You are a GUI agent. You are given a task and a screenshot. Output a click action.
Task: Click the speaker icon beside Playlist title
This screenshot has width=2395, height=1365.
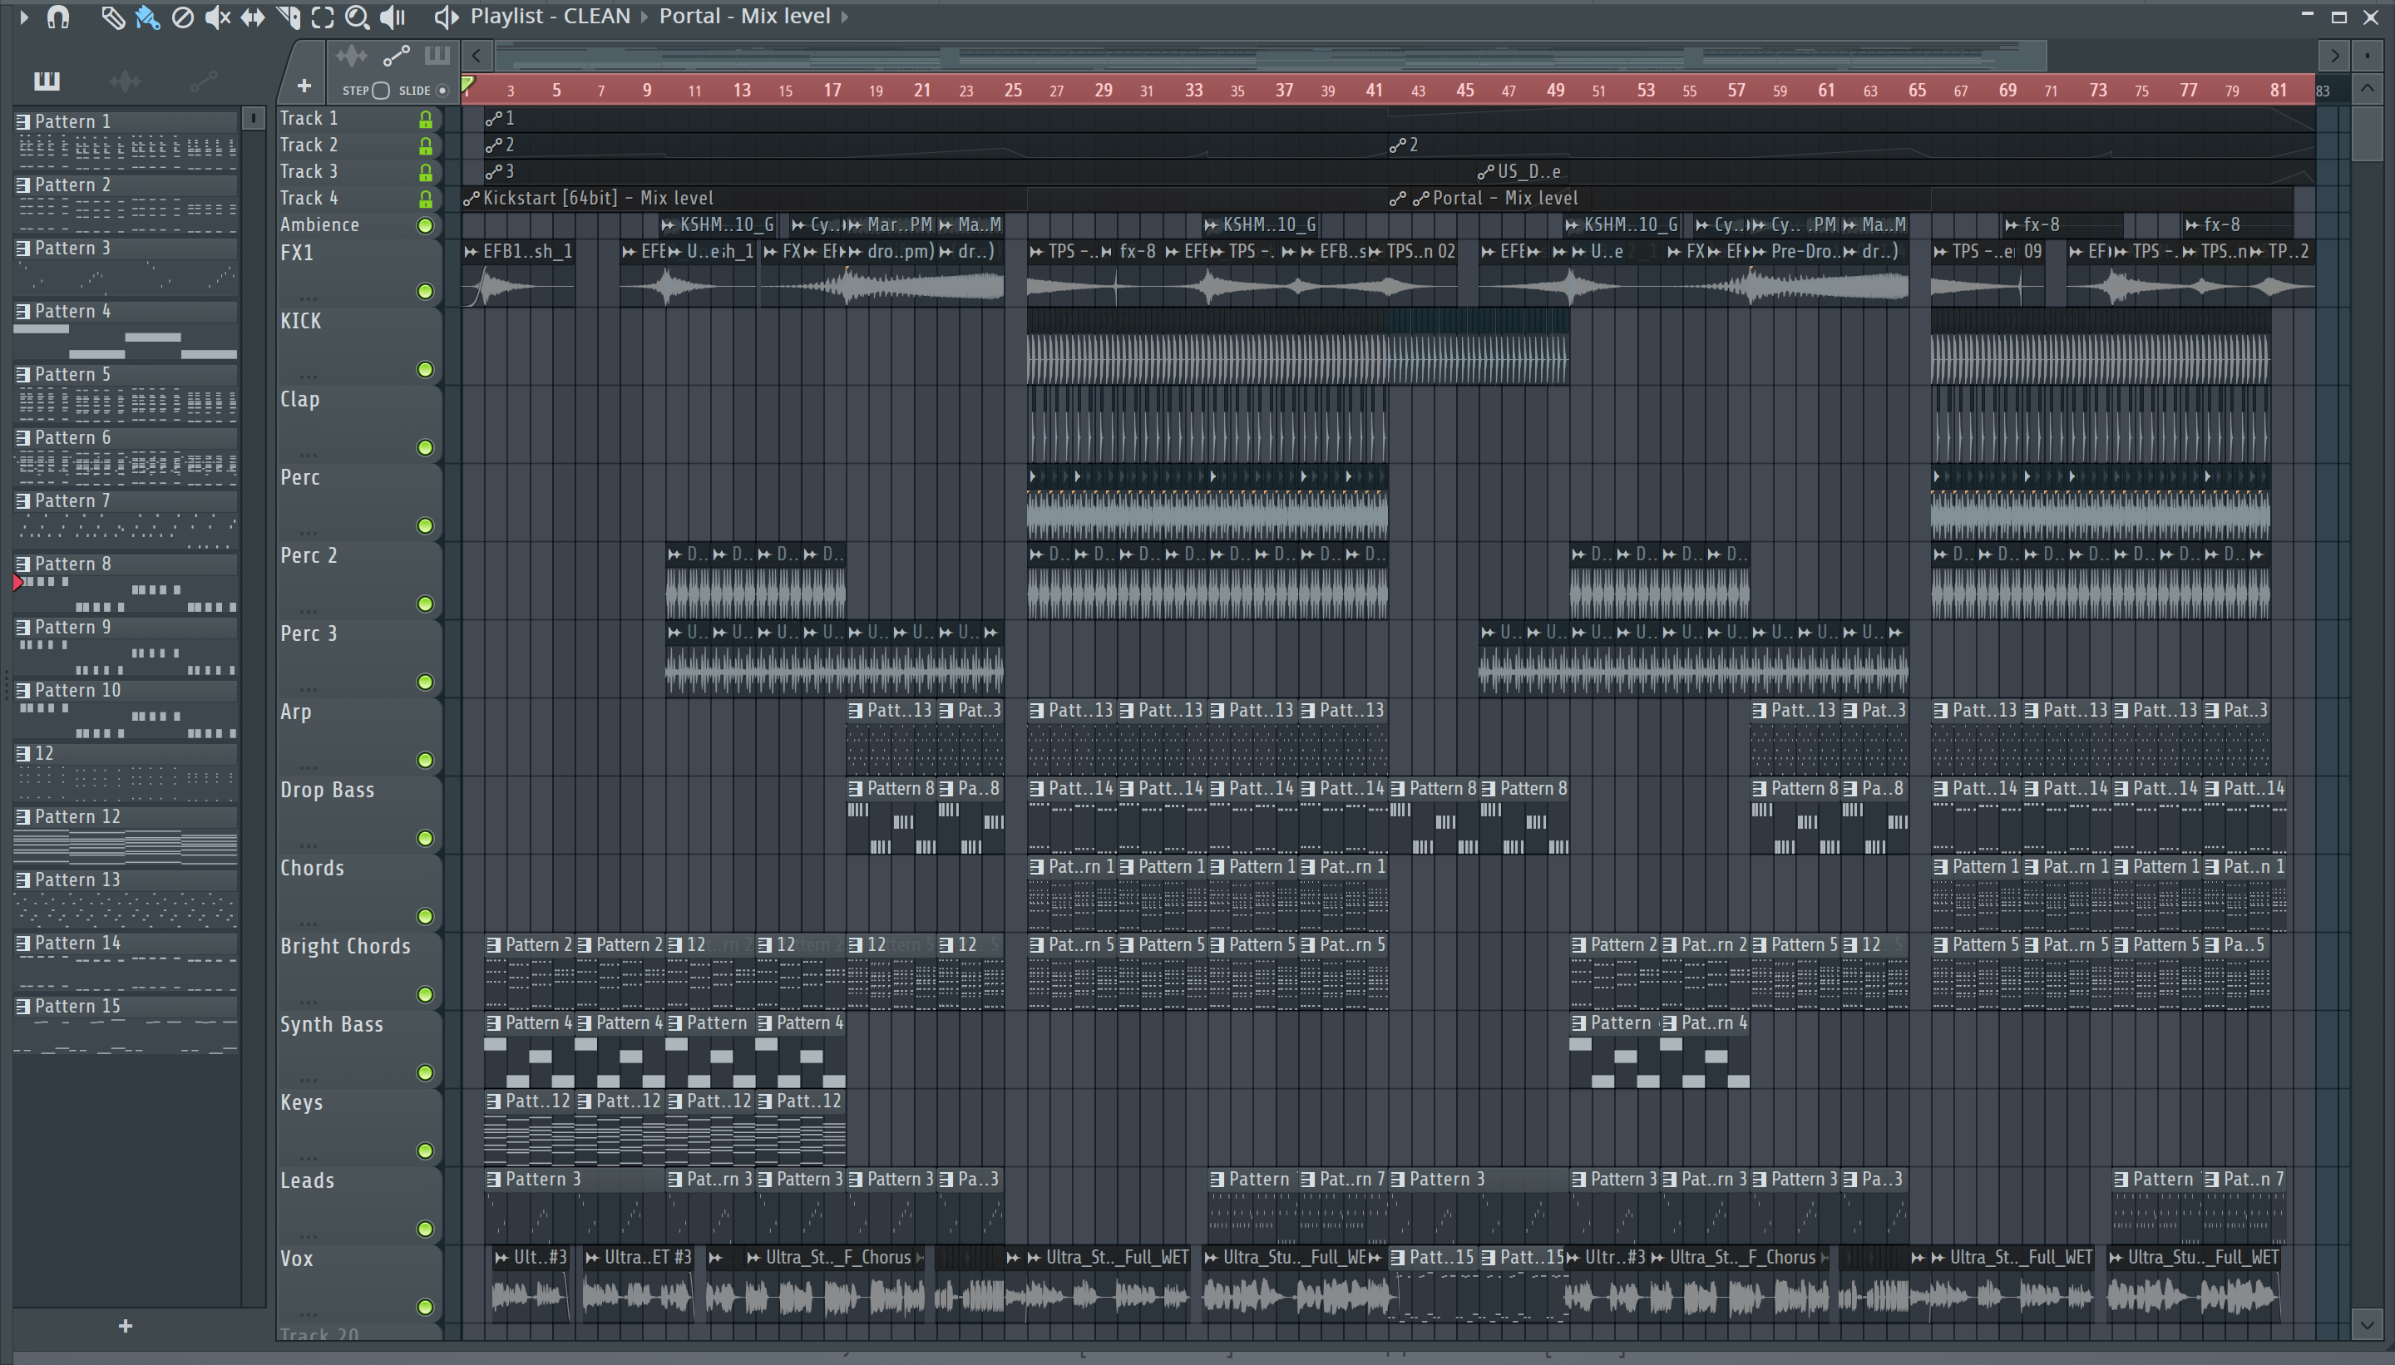[x=447, y=17]
